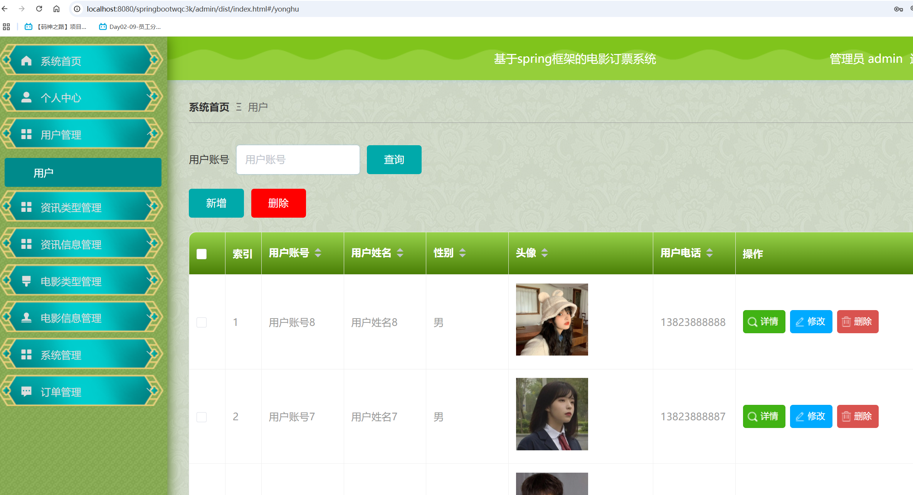Click the avatar thumbnail for 用户姓名7
The image size is (913, 495).
click(552, 414)
